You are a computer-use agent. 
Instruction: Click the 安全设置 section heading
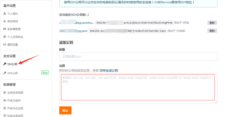10,56
